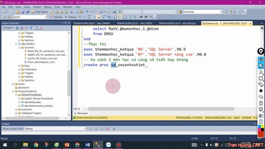Click the Start green play icon

click(x=120, y=12)
